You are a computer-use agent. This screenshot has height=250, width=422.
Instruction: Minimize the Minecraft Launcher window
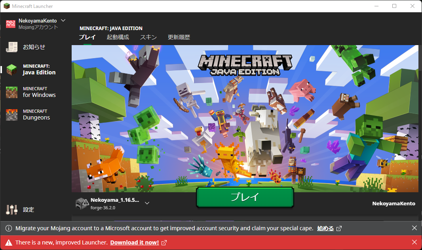376,6
